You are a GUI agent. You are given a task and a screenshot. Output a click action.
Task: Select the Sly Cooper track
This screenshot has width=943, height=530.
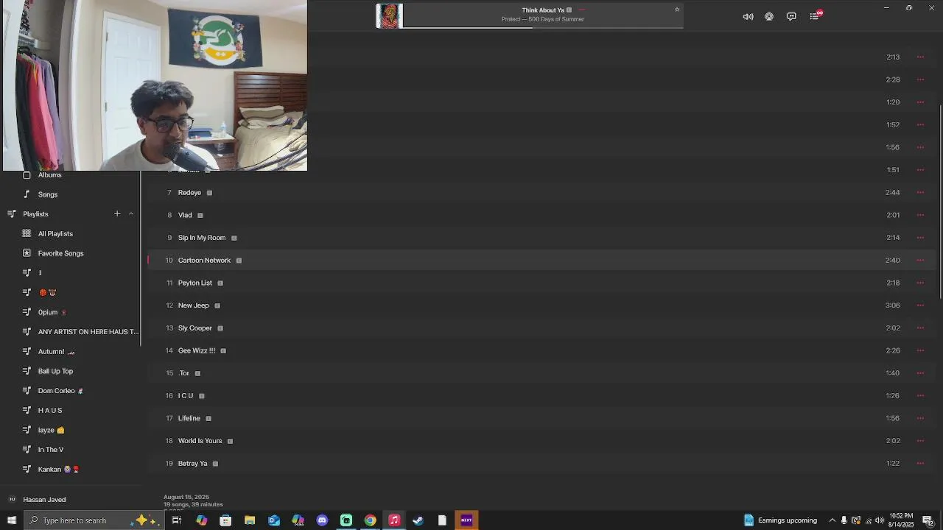(541, 328)
